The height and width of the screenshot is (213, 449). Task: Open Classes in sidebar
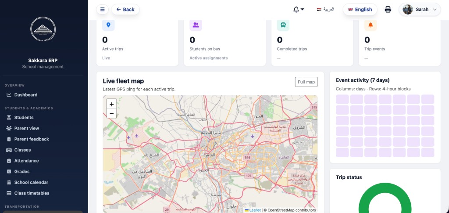click(x=43, y=150)
